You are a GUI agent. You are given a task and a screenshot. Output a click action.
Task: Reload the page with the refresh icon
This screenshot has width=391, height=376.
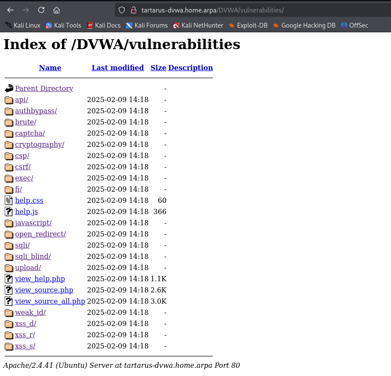[41, 10]
